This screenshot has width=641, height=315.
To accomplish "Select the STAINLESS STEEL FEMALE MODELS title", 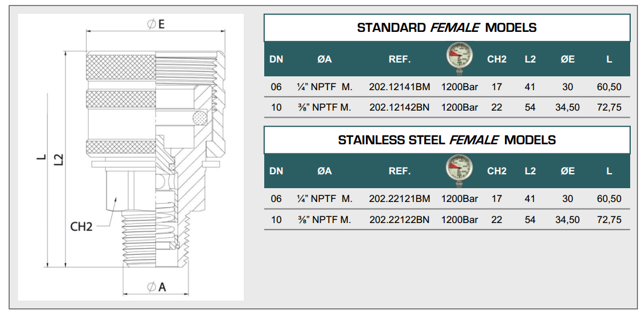I will pos(447,140).
